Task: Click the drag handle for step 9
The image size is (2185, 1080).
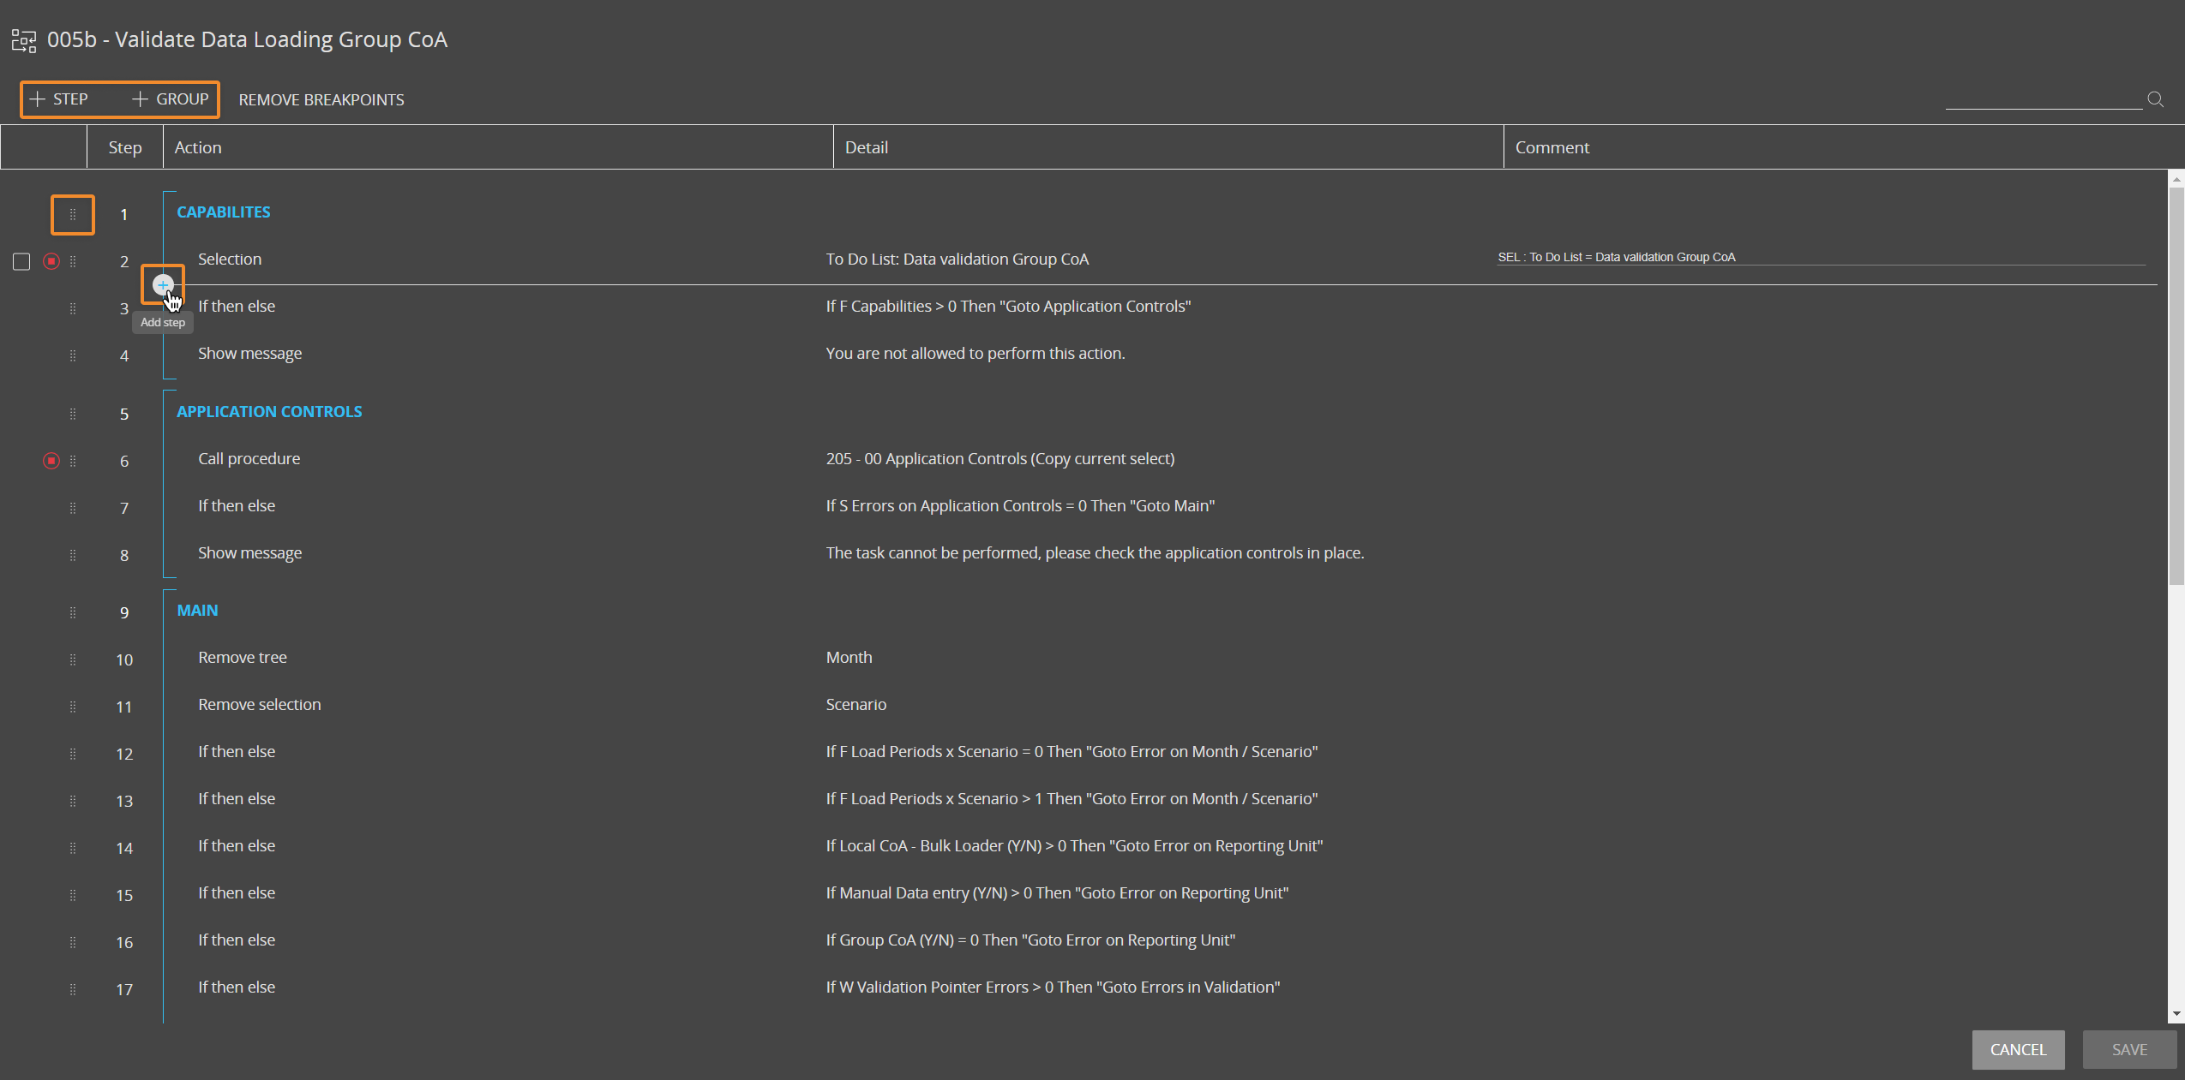Action: (73, 613)
